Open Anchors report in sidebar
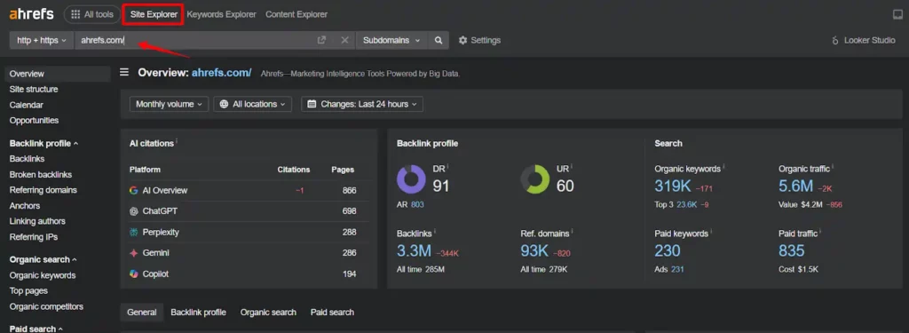Viewport: 909px width, 333px height. [x=24, y=205]
